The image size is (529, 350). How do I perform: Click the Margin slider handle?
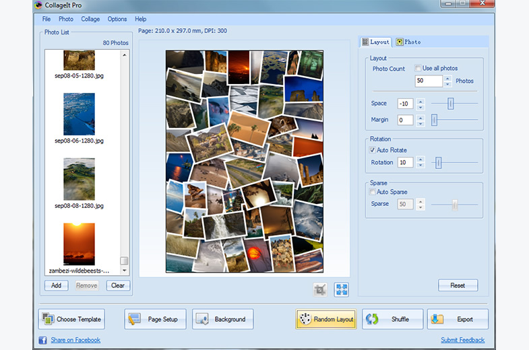click(x=435, y=120)
